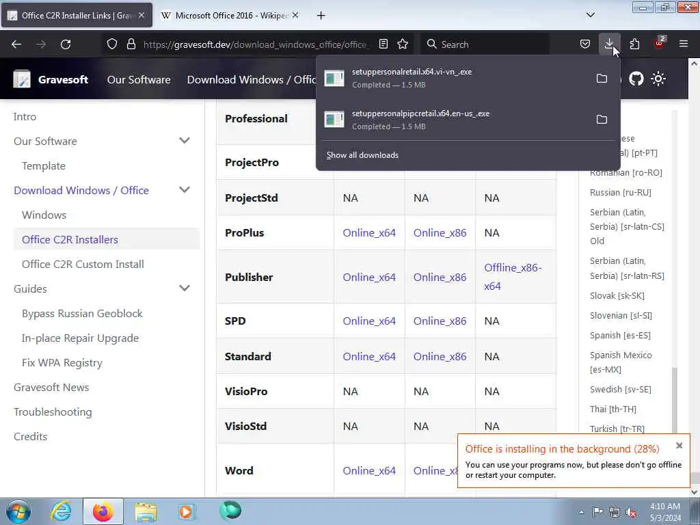Open a new browser tab
This screenshot has height=525, width=700.
[x=321, y=16]
